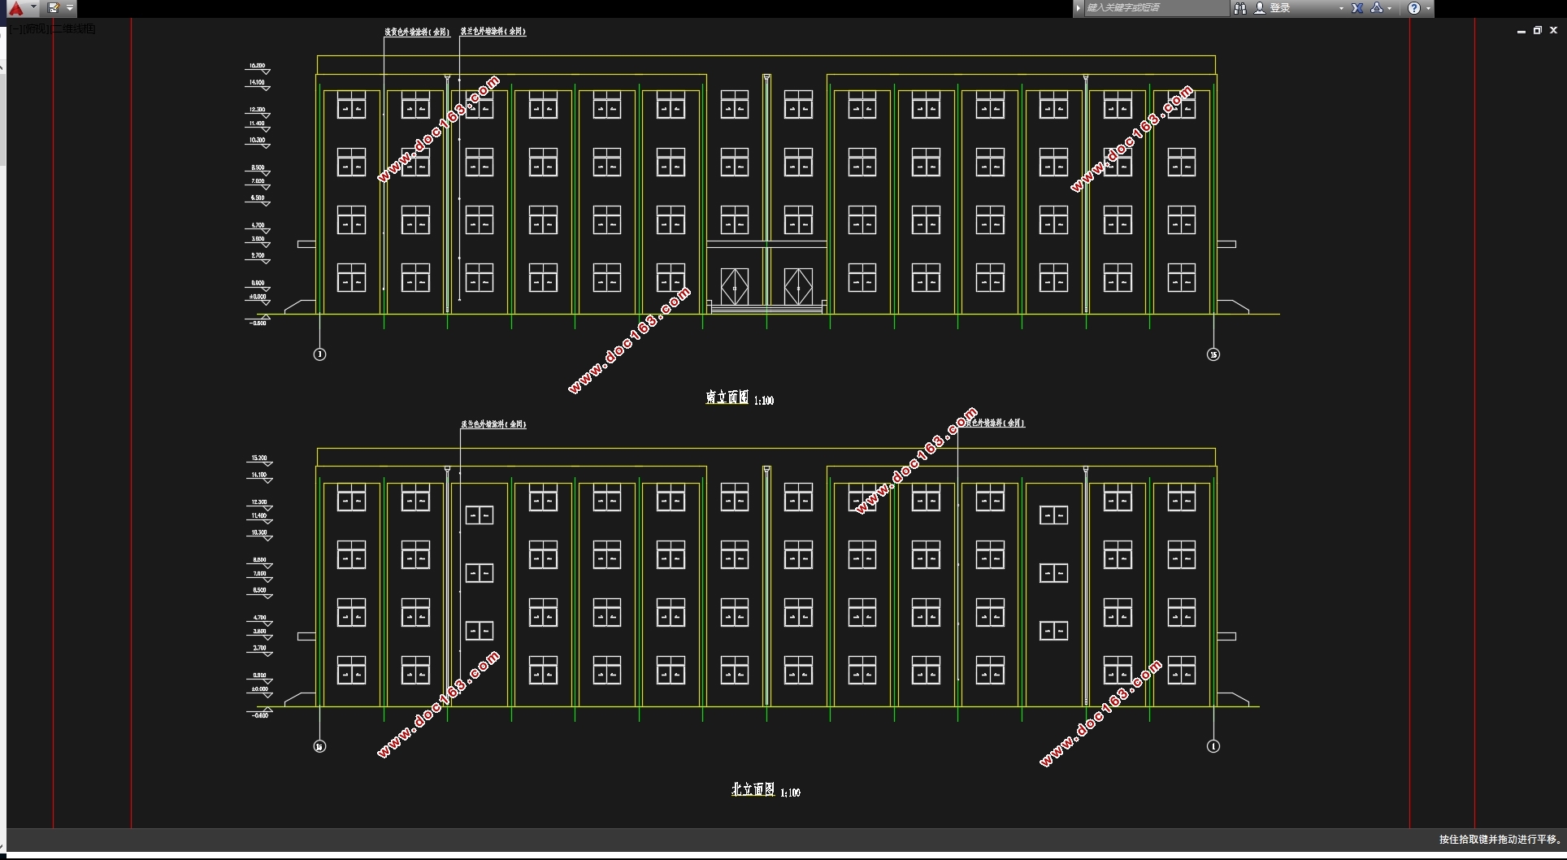Open the 俯视 view controls menu
Screen dimensions: 1567x860
pos(34,29)
